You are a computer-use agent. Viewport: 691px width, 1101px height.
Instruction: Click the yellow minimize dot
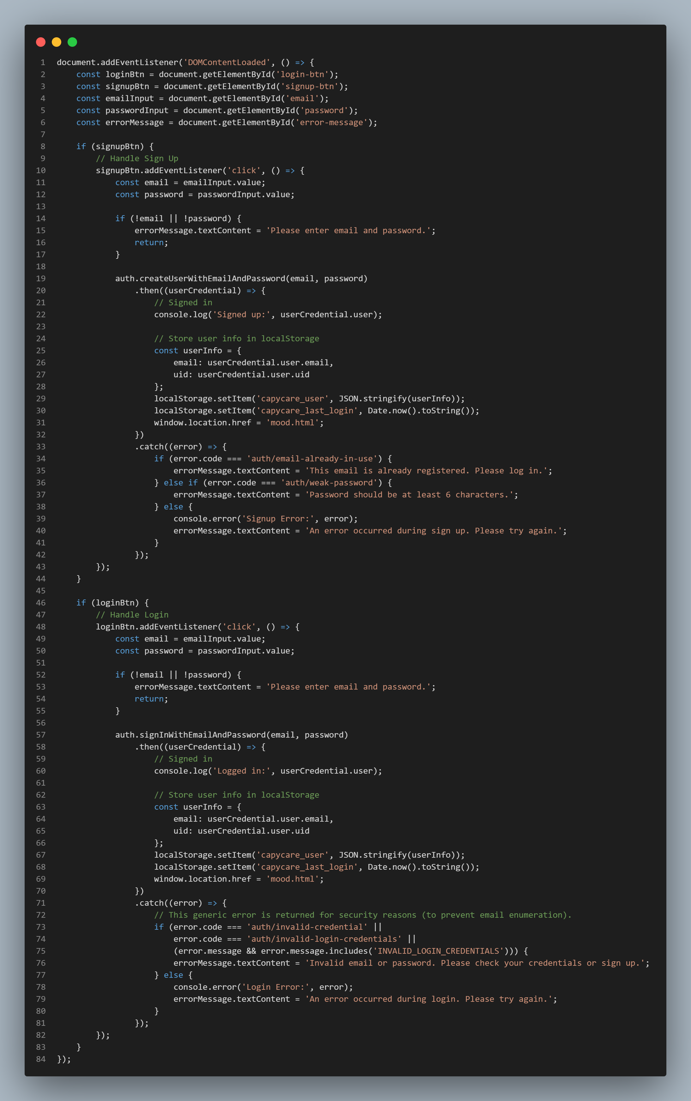coord(56,42)
